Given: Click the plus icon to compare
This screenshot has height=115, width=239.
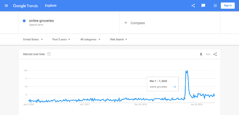Looking at the screenshot, I should pos(126,23).
